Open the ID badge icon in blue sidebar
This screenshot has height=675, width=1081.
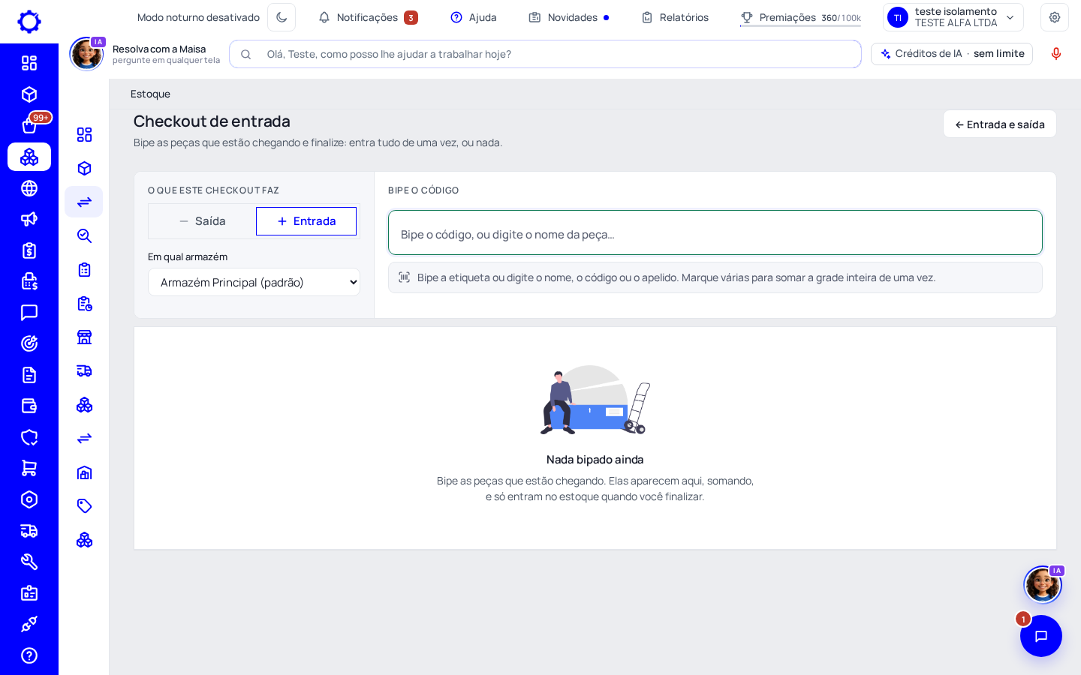pos(29,593)
